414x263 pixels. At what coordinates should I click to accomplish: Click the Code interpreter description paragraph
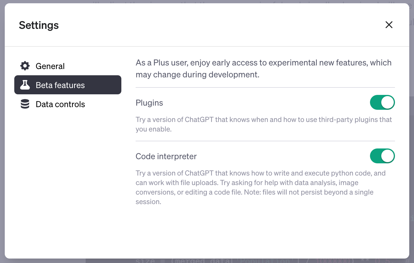click(x=261, y=187)
